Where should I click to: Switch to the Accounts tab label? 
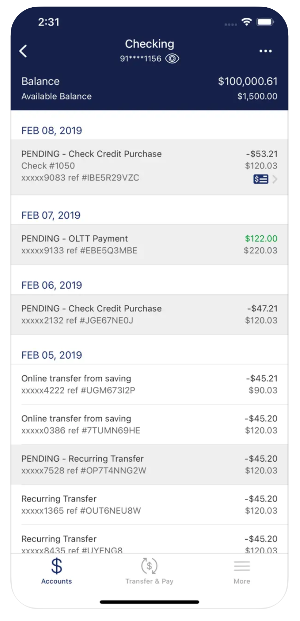[x=57, y=581]
